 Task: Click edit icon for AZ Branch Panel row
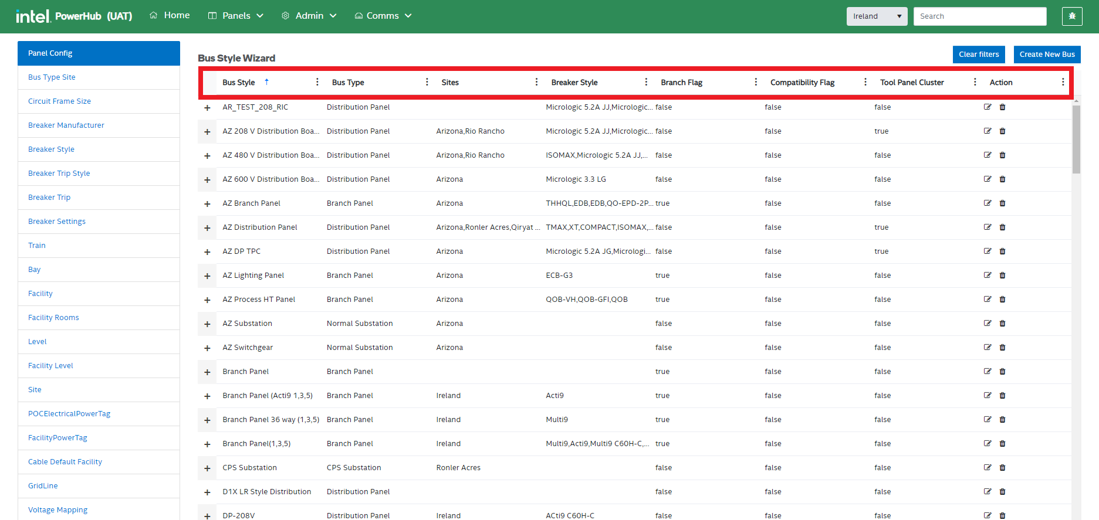[988, 203]
